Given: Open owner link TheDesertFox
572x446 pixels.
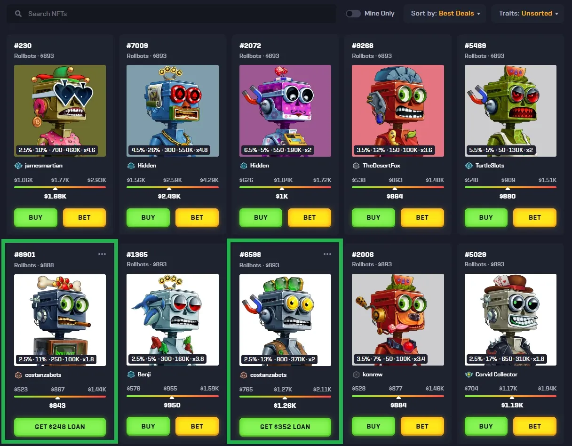Looking at the screenshot, I should click(x=381, y=166).
